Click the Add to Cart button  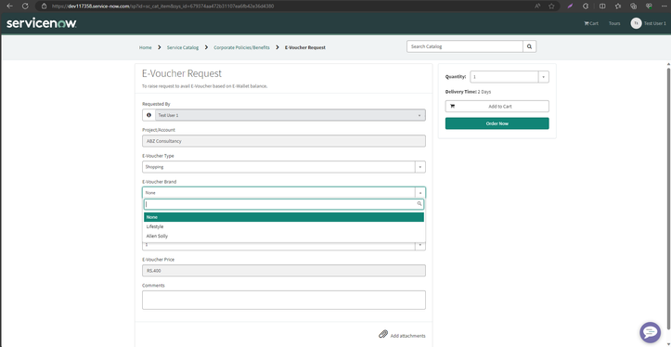coord(497,106)
